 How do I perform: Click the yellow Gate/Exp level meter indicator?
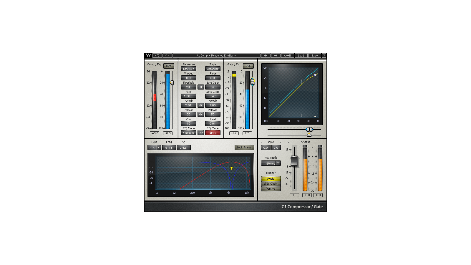pyautogui.click(x=234, y=75)
